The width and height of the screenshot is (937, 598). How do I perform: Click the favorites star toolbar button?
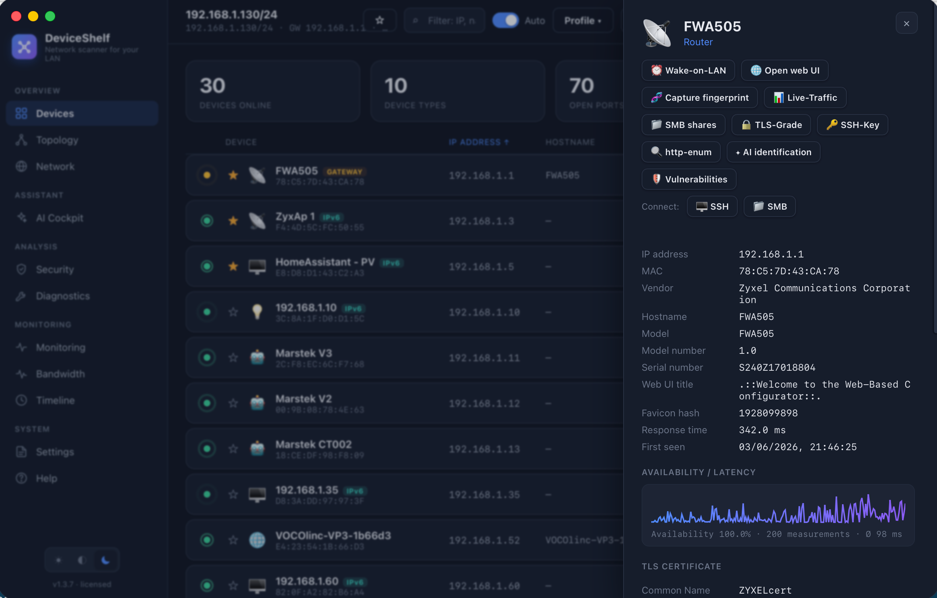[x=379, y=20]
